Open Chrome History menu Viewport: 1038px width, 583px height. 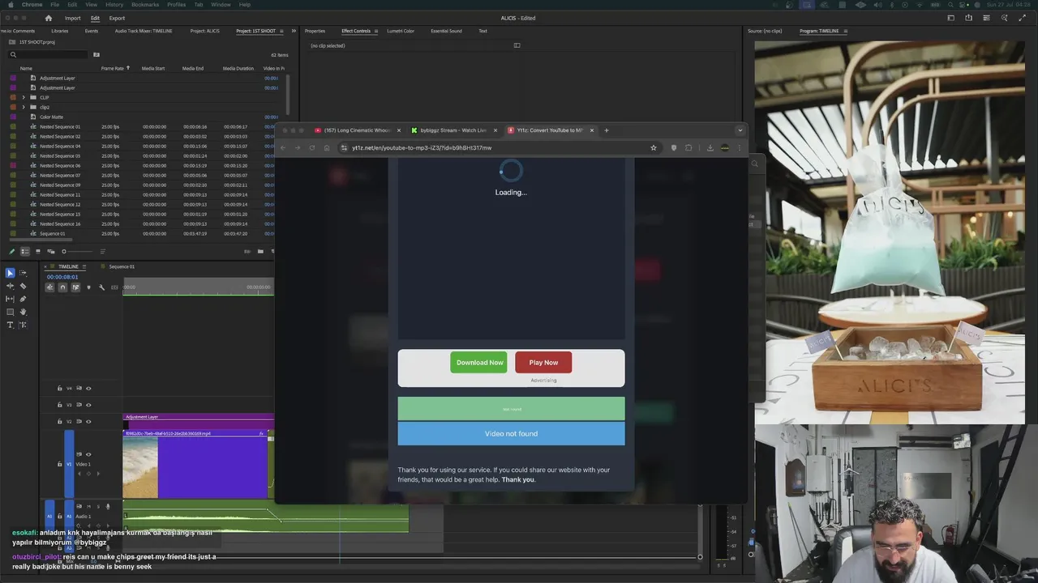(114, 5)
